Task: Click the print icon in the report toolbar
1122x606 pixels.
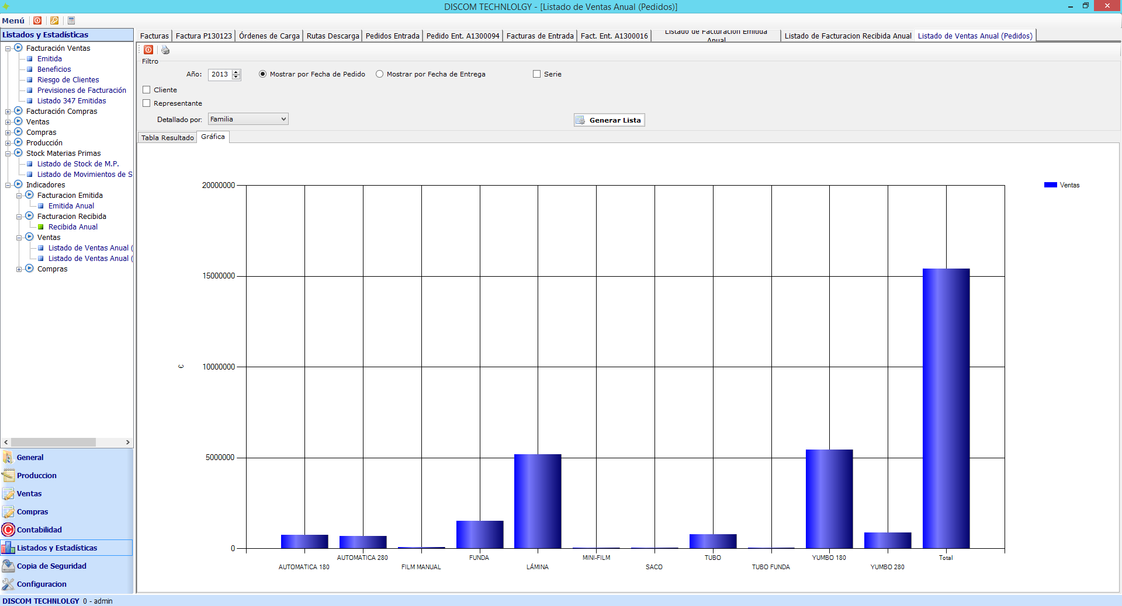Action: [165, 50]
